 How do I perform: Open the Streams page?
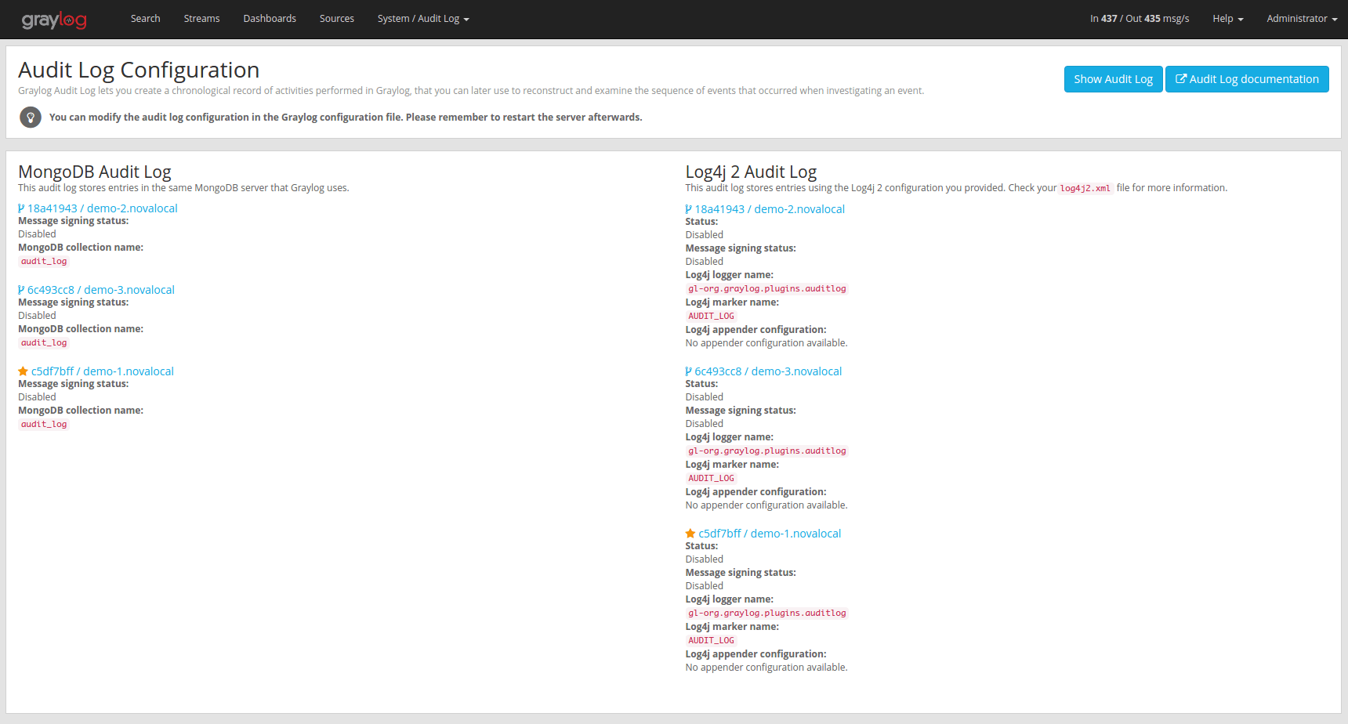coord(201,18)
